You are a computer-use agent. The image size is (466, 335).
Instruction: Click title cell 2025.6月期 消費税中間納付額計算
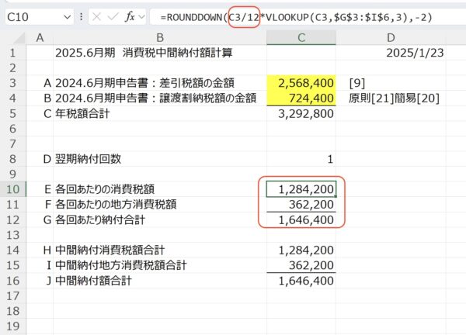click(x=144, y=53)
